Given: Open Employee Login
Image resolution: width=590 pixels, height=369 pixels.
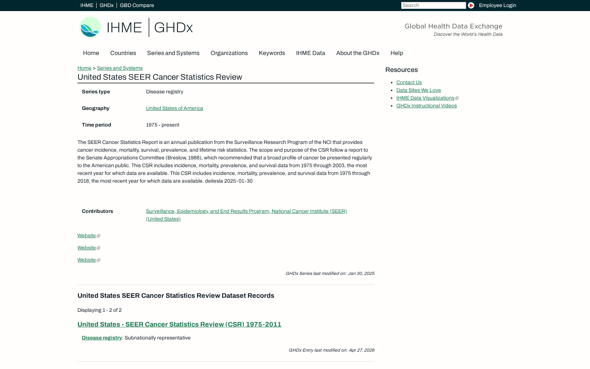Looking at the screenshot, I should (497, 5).
